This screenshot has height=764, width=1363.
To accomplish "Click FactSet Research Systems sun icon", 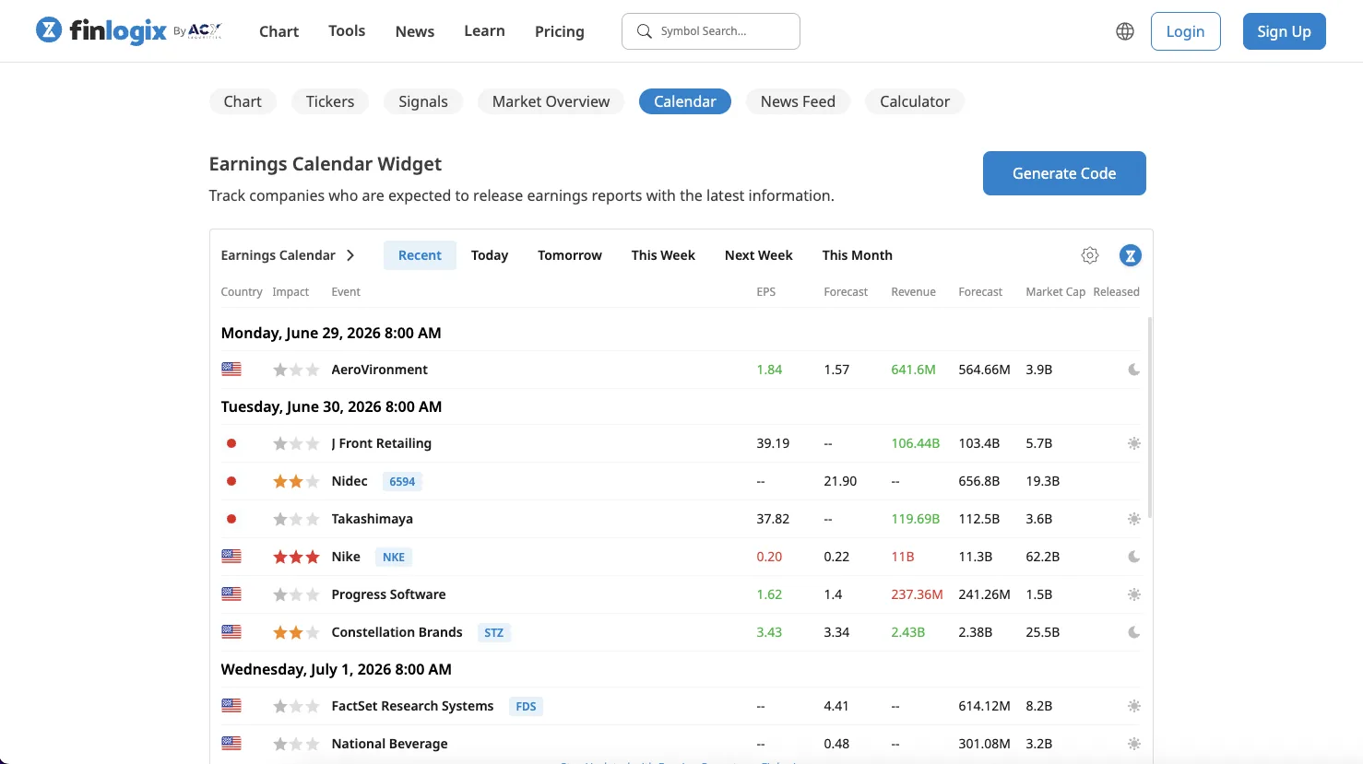I will [x=1134, y=706].
